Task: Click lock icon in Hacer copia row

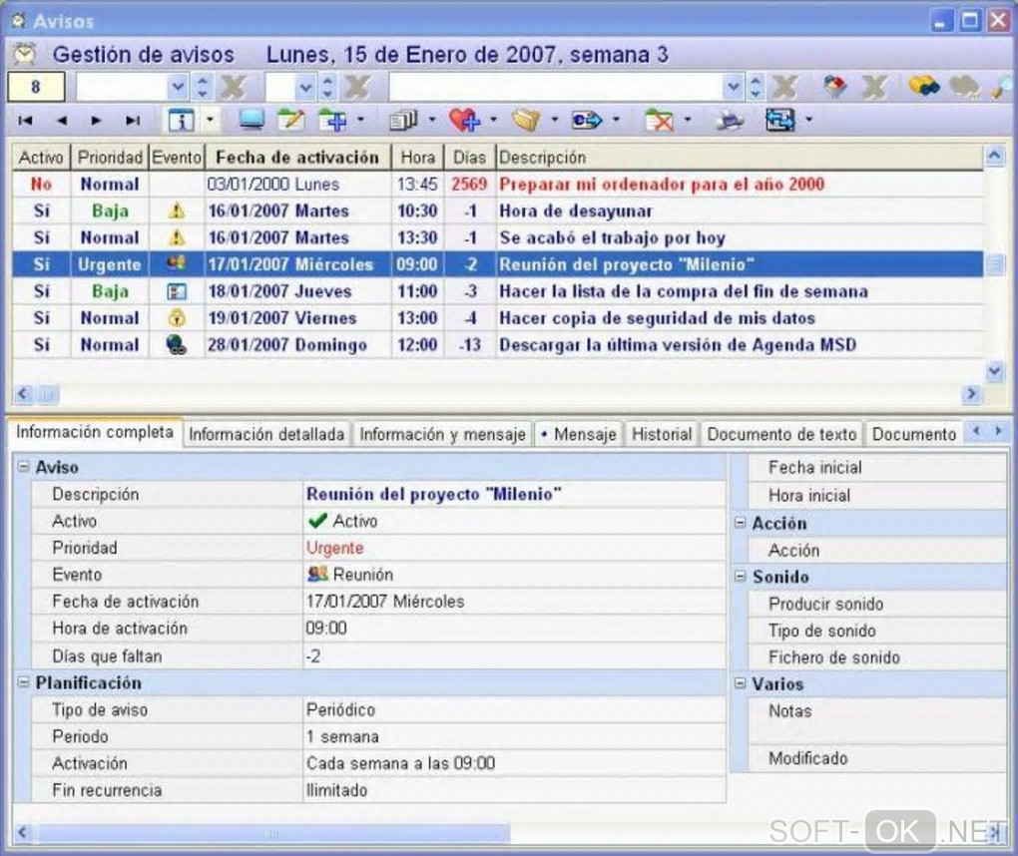Action: 177,318
